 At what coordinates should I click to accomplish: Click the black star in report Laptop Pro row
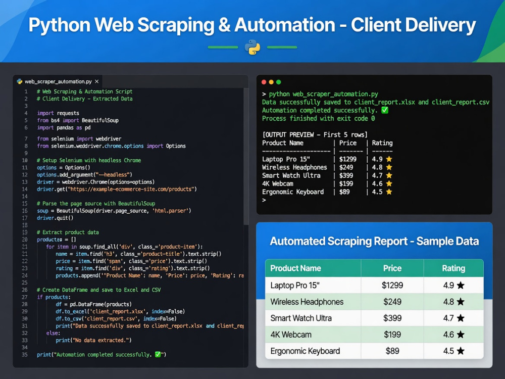pos(461,285)
